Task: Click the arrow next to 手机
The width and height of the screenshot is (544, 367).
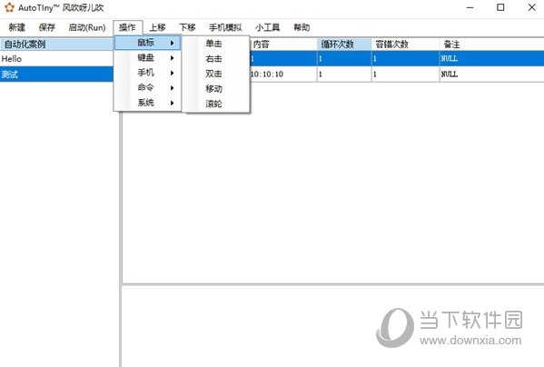Action: 172,74
